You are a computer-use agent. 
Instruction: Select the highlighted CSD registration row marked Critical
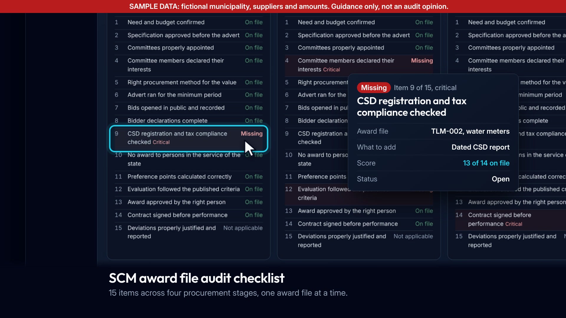pos(189,138)
